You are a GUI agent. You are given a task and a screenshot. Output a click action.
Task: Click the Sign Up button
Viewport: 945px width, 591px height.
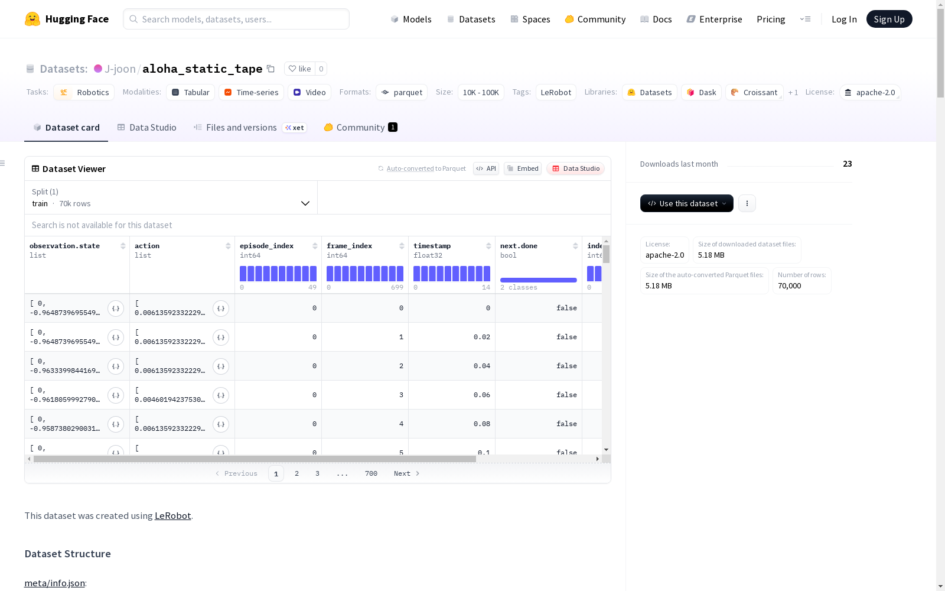889,19
